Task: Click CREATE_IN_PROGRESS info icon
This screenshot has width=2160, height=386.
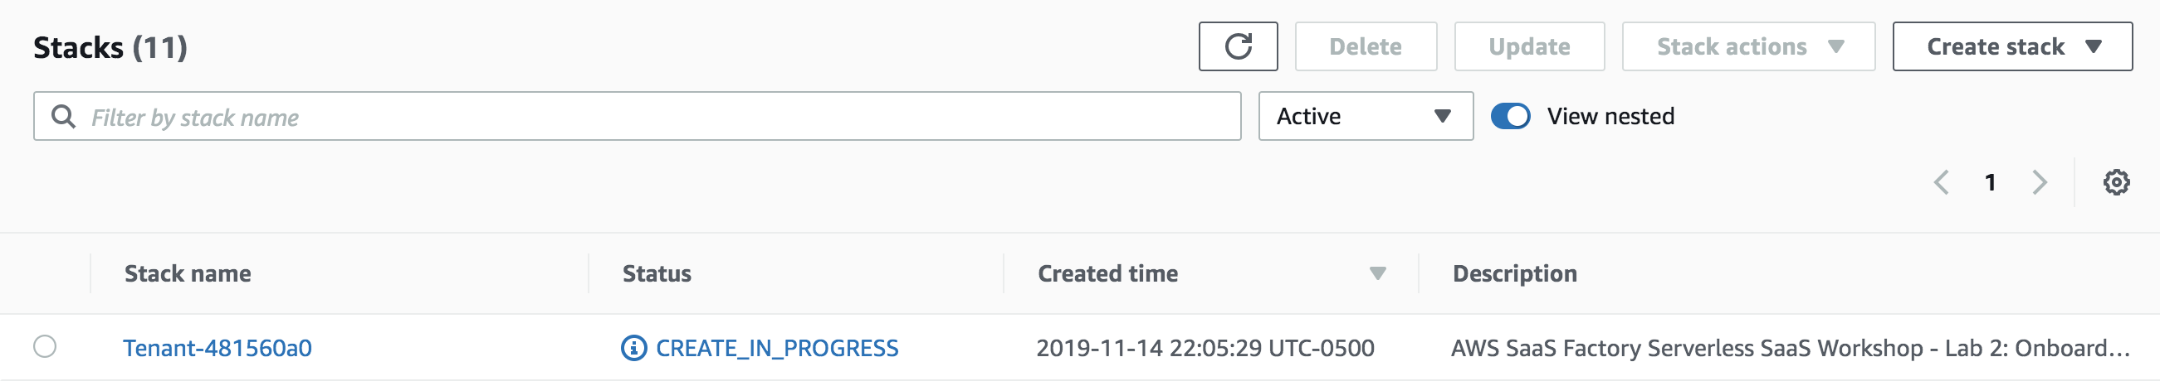Action: coord(634,348)
